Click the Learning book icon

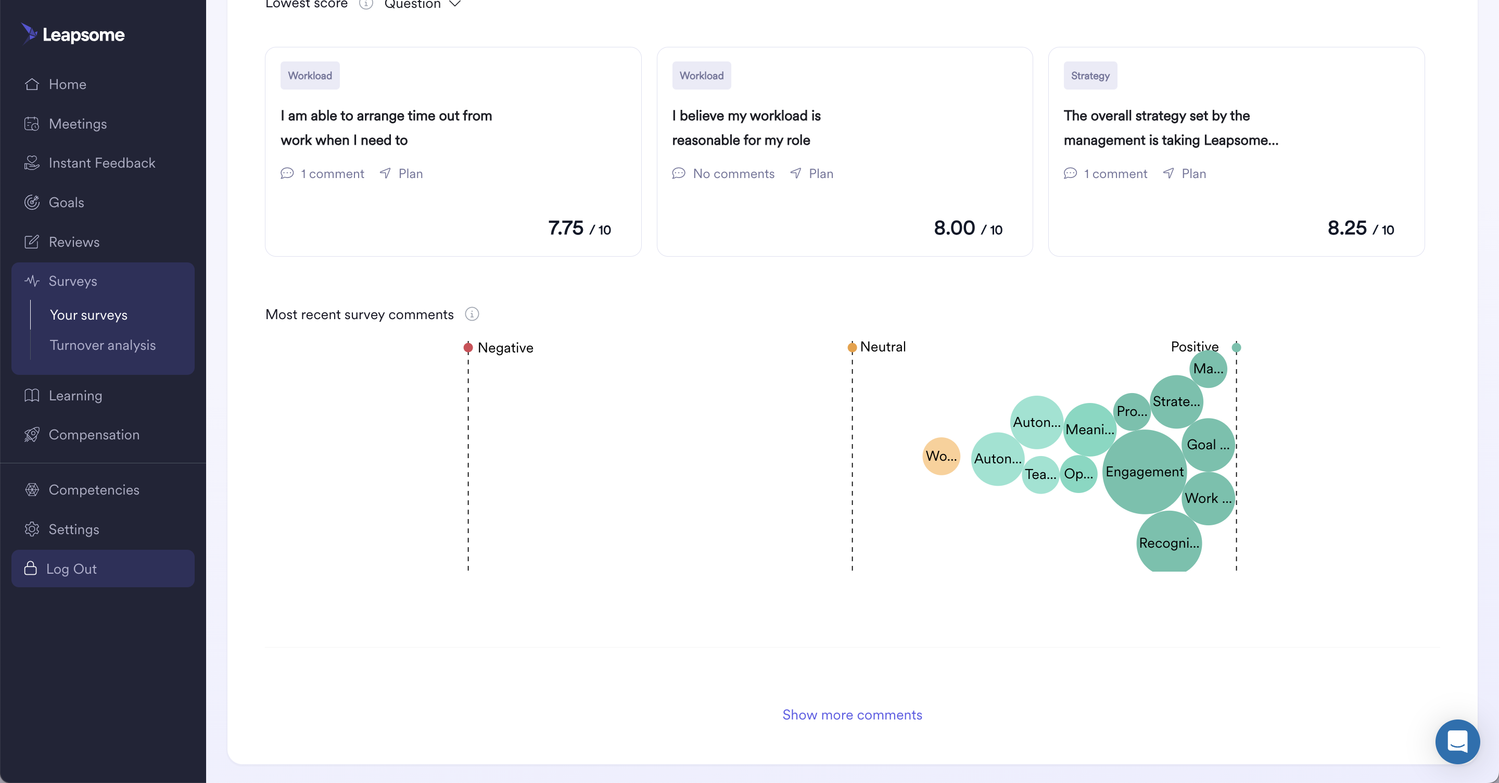pyautogui.click(x=32, y=395)
